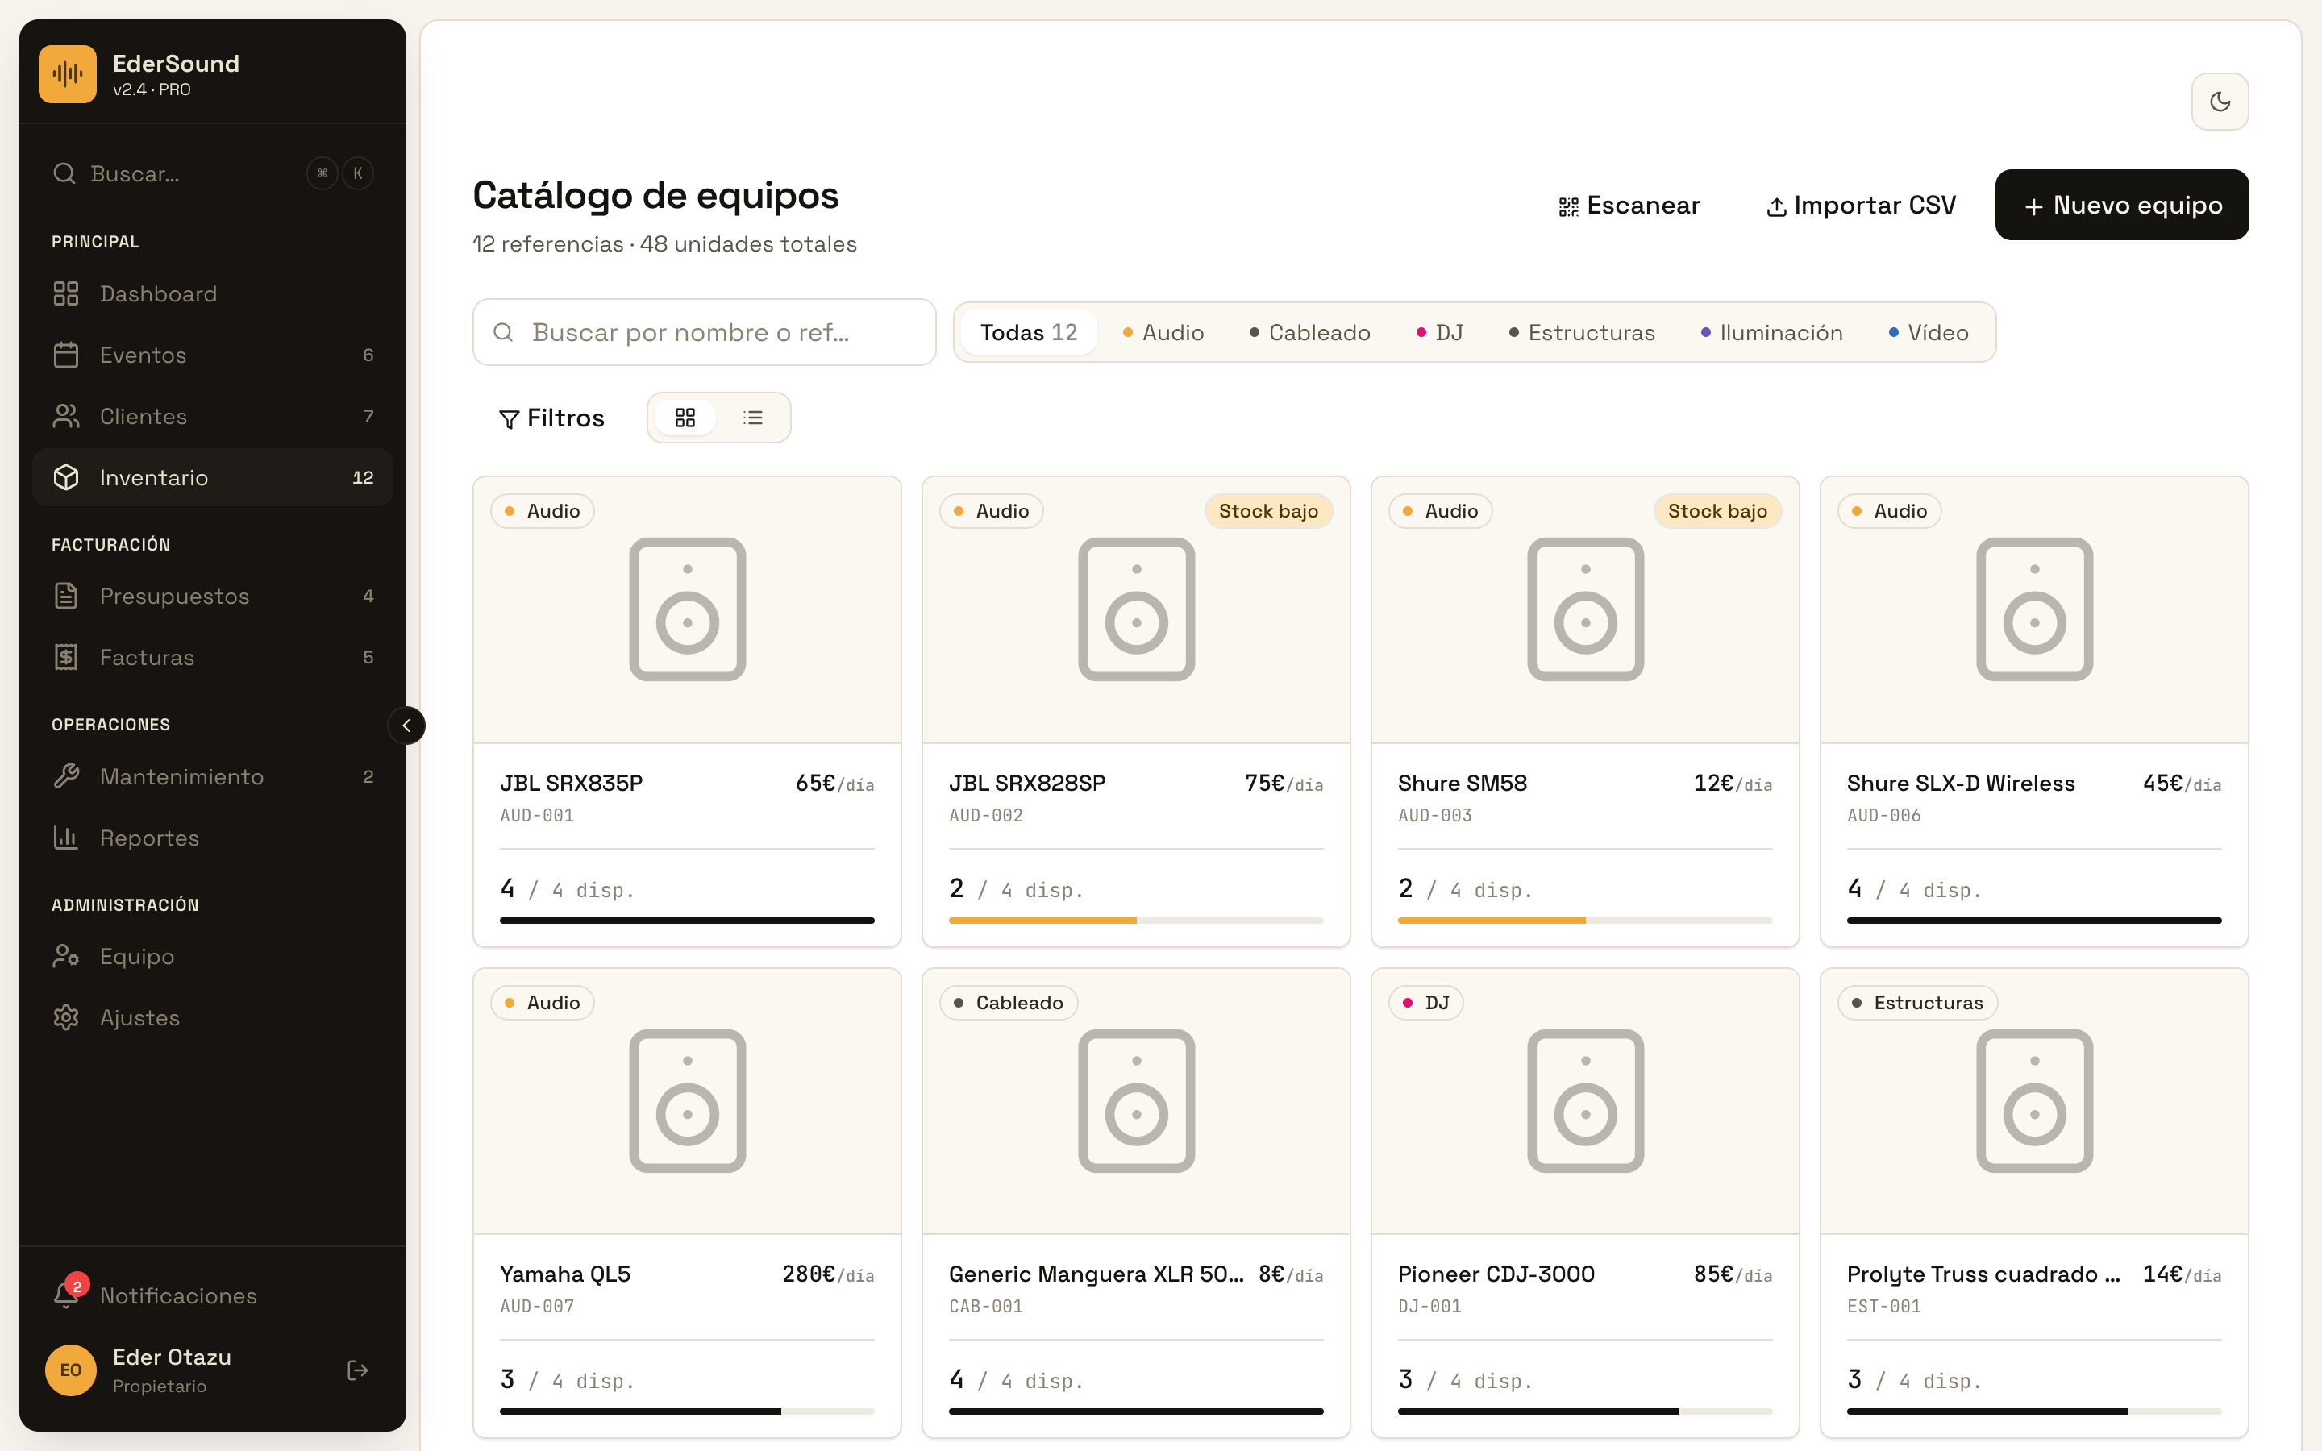Open the Shure SLX-D Wireless thumbnail

tap(2034, 609)
